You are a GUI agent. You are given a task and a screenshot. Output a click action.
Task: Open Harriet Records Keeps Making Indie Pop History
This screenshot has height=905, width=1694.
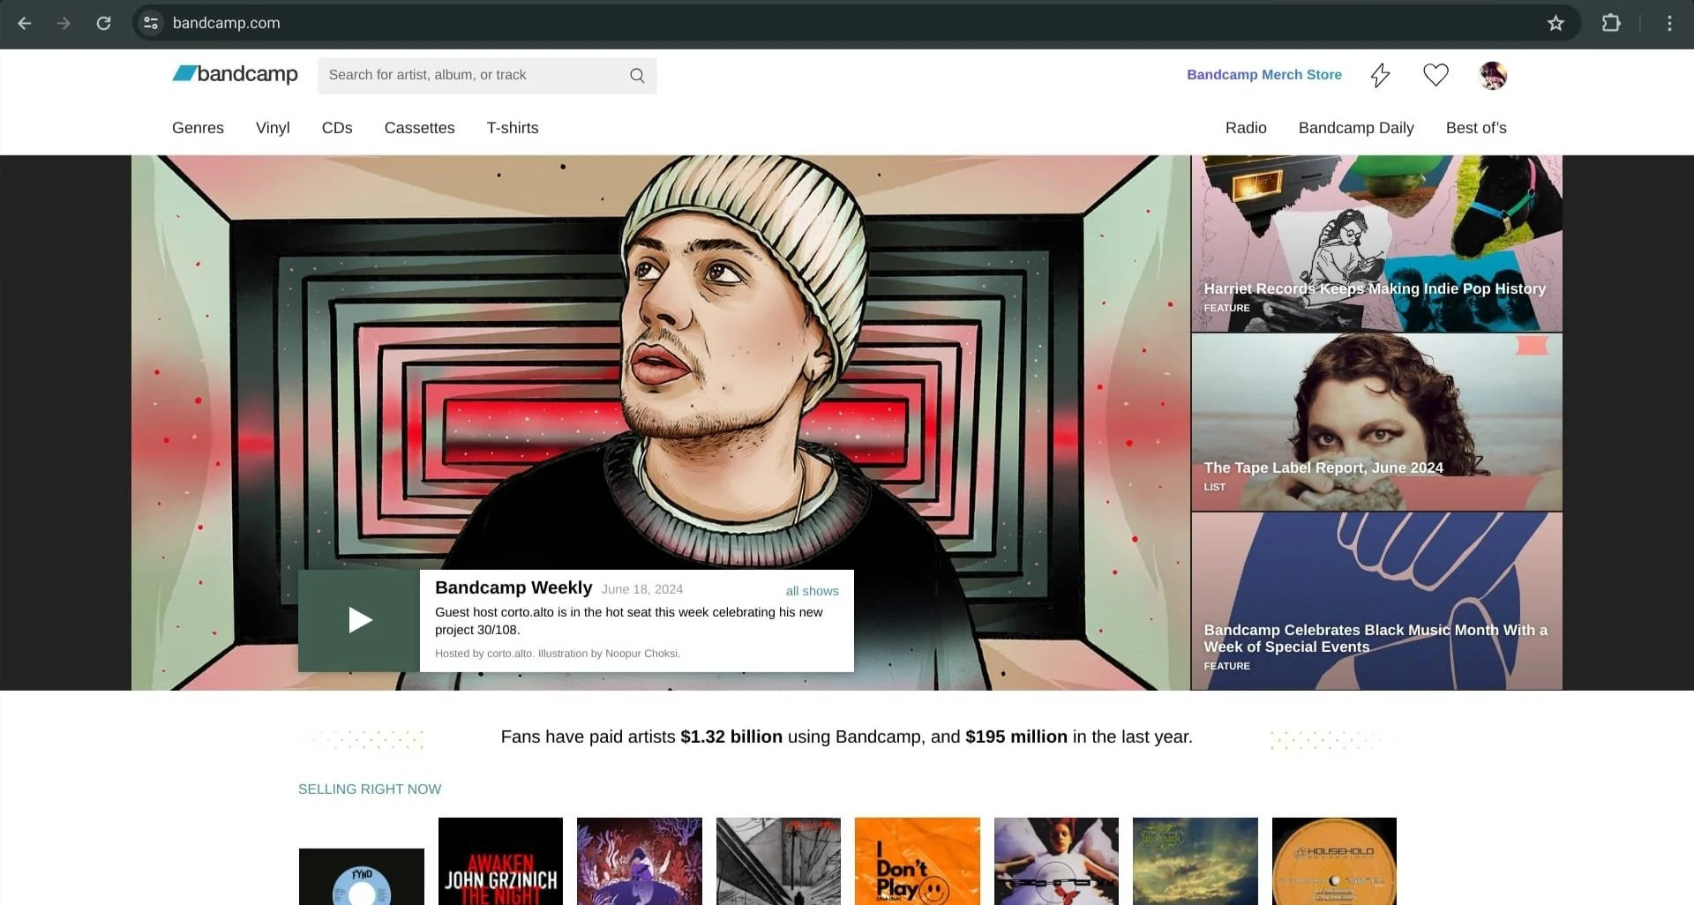(1376, 243)
